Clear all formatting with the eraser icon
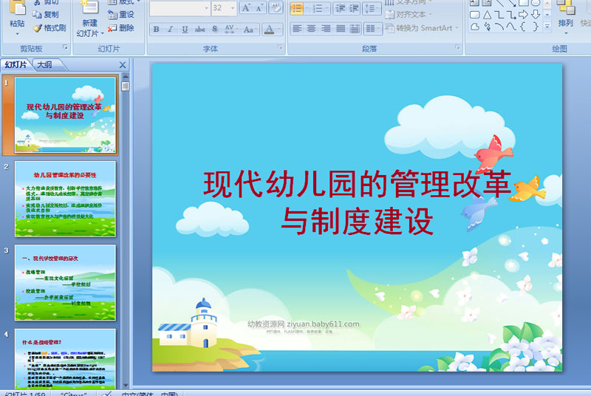 pos(276,8)
